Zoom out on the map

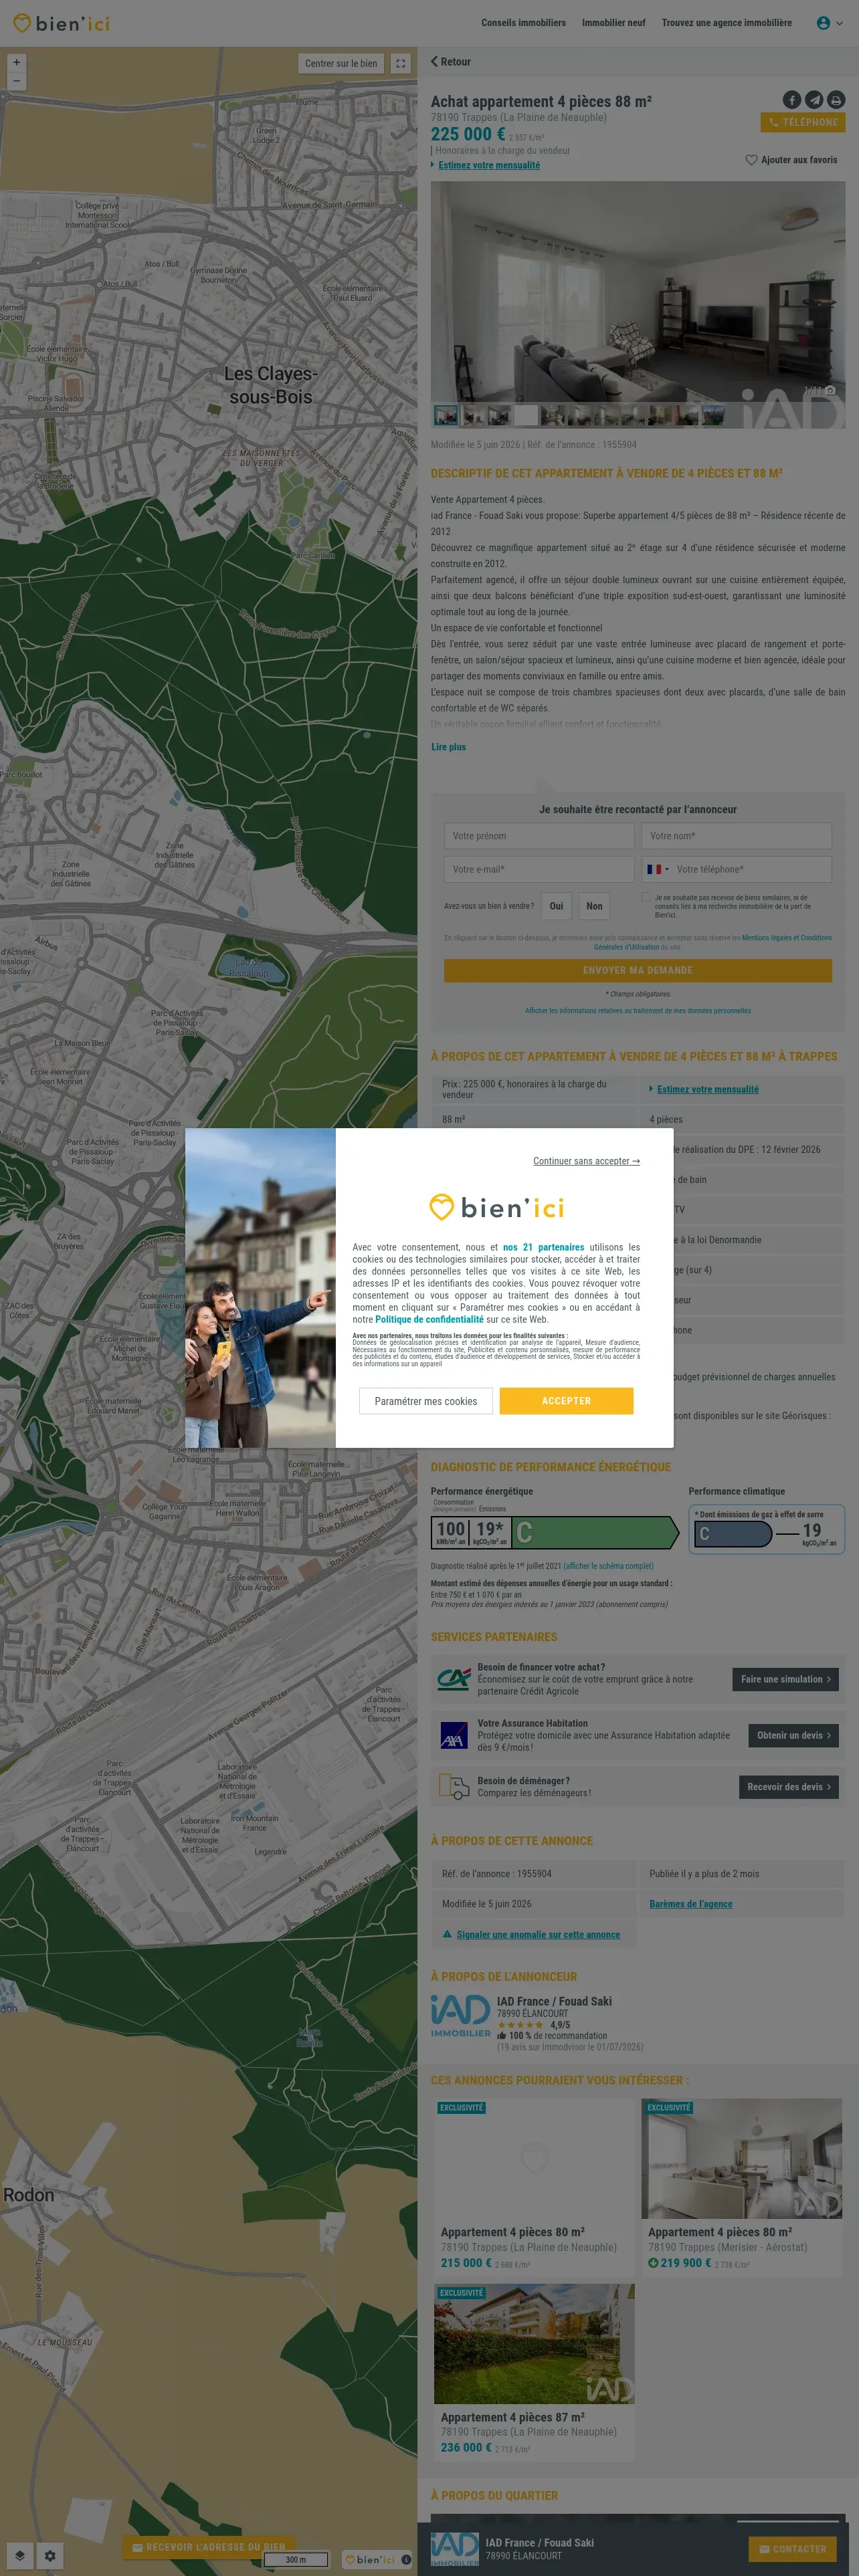tap(16, 81)
